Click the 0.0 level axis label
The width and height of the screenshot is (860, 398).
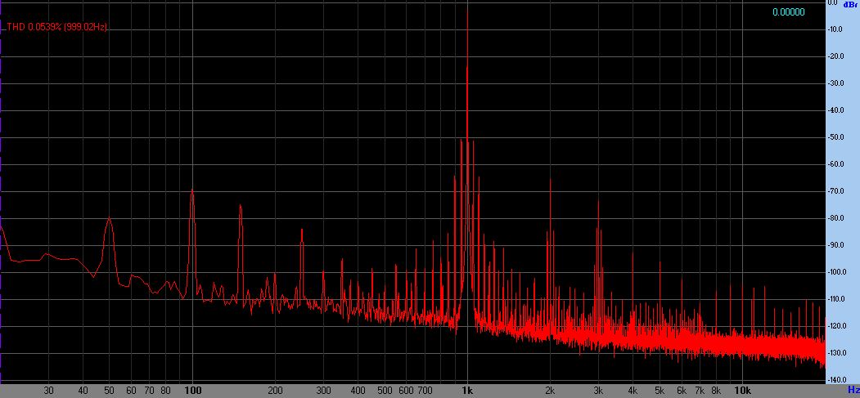832,2
